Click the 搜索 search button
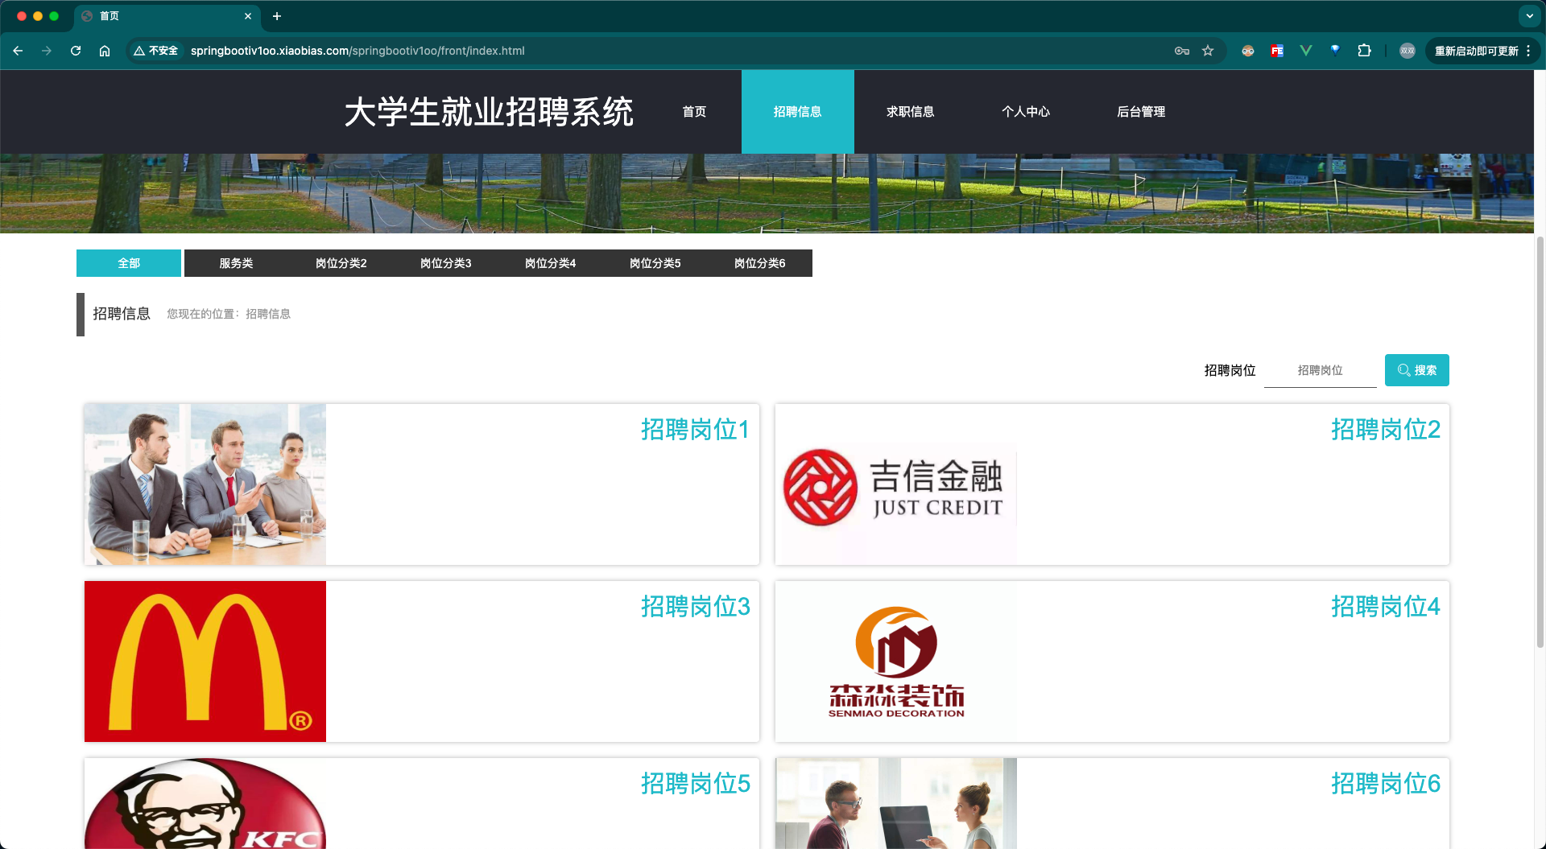 pyautogui.click(x=1416, y=370)
